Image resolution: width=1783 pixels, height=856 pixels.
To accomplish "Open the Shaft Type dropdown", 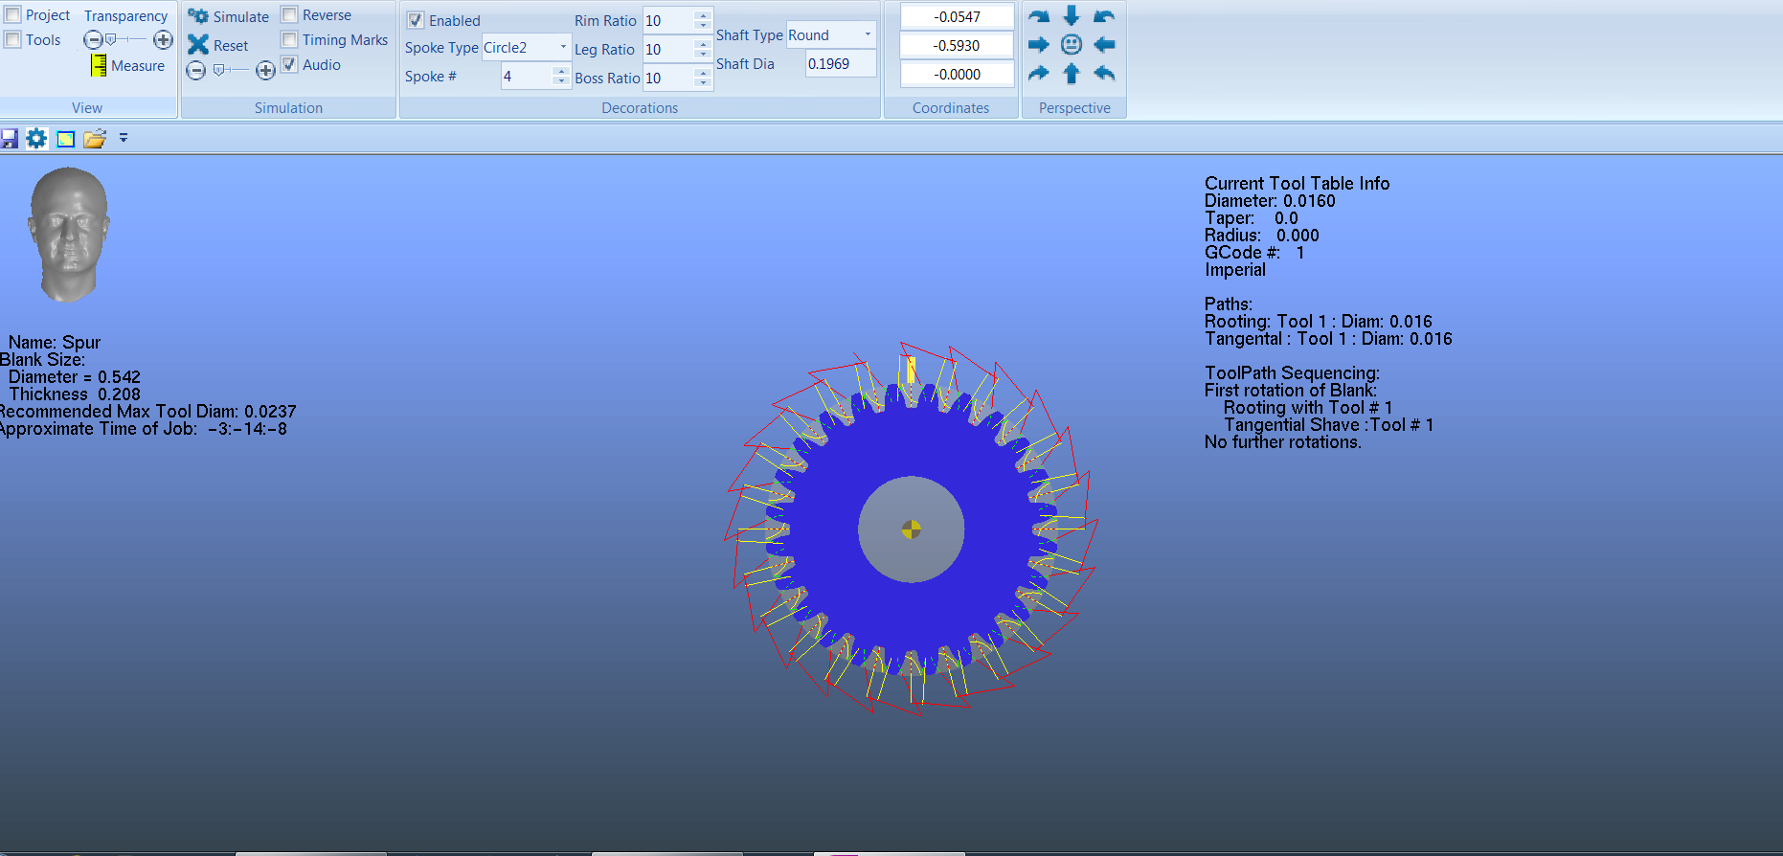I will click(868, 35).
